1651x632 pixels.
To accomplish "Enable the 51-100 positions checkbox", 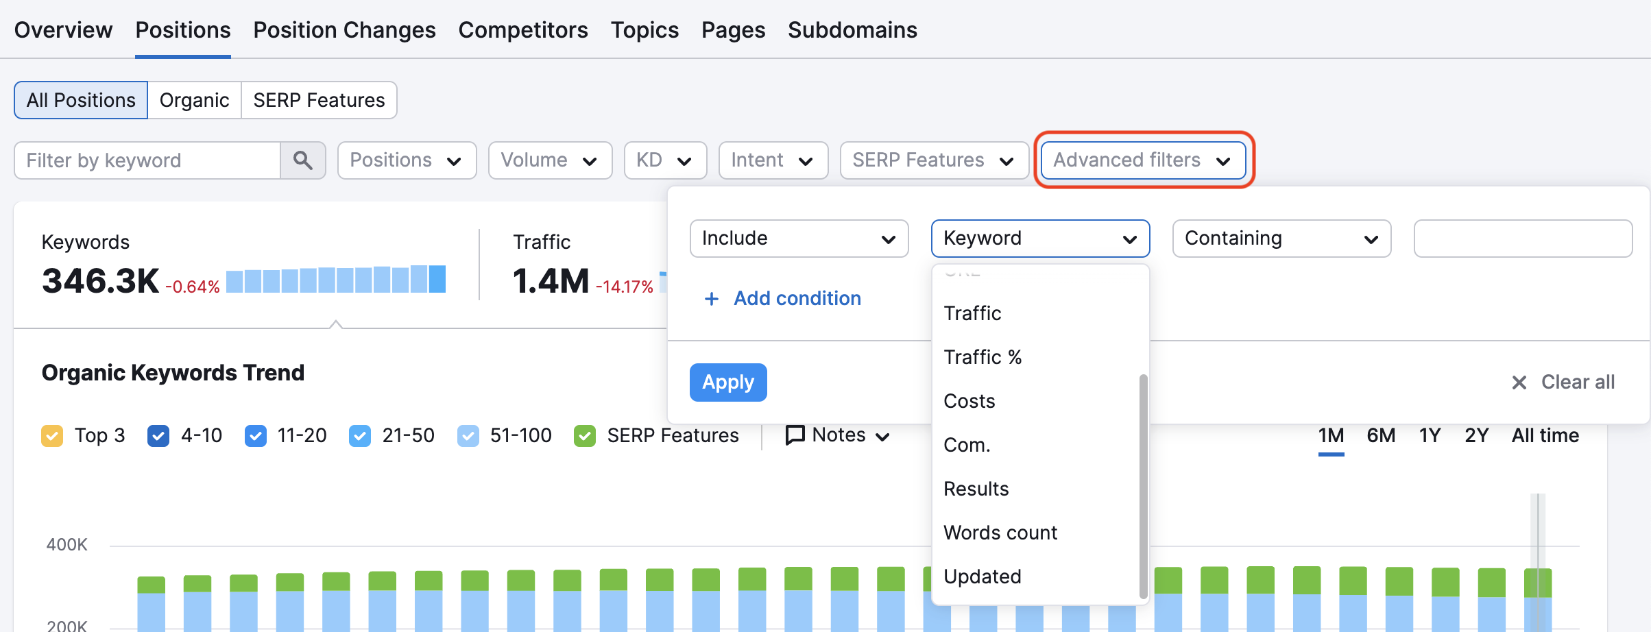I will click(x=468, y=435).
